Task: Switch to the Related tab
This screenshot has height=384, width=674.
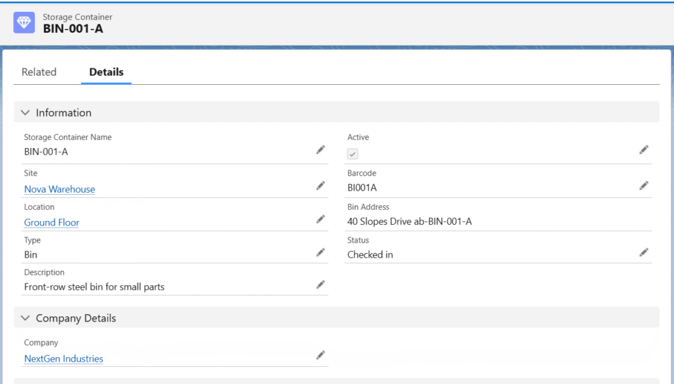Action: [x=39, y=72]
